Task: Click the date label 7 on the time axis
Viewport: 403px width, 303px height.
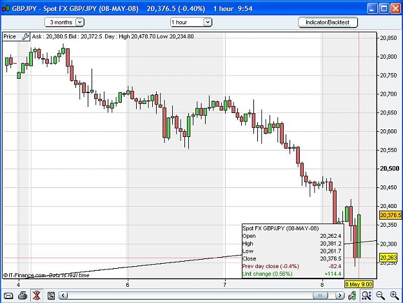Action: (x=225, y=285)
